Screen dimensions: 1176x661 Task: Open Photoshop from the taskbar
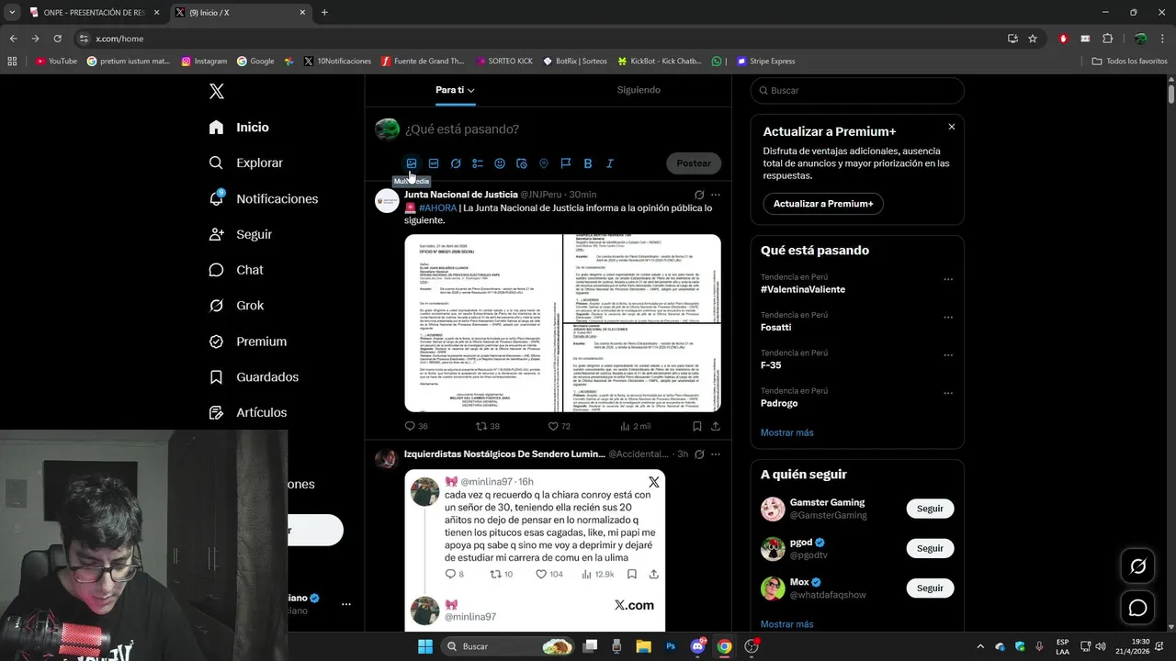click(x=671, y=646)
